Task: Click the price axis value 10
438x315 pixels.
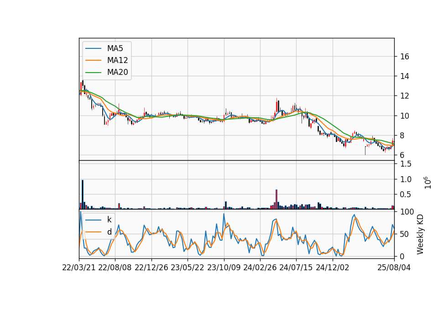Action: tap(405, 115)
